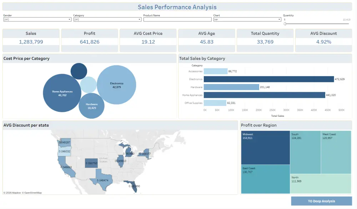The height and width of the screenshot is (209, 357).
Task: Open the Mapbox attribution link
Action: coord(12,193)
